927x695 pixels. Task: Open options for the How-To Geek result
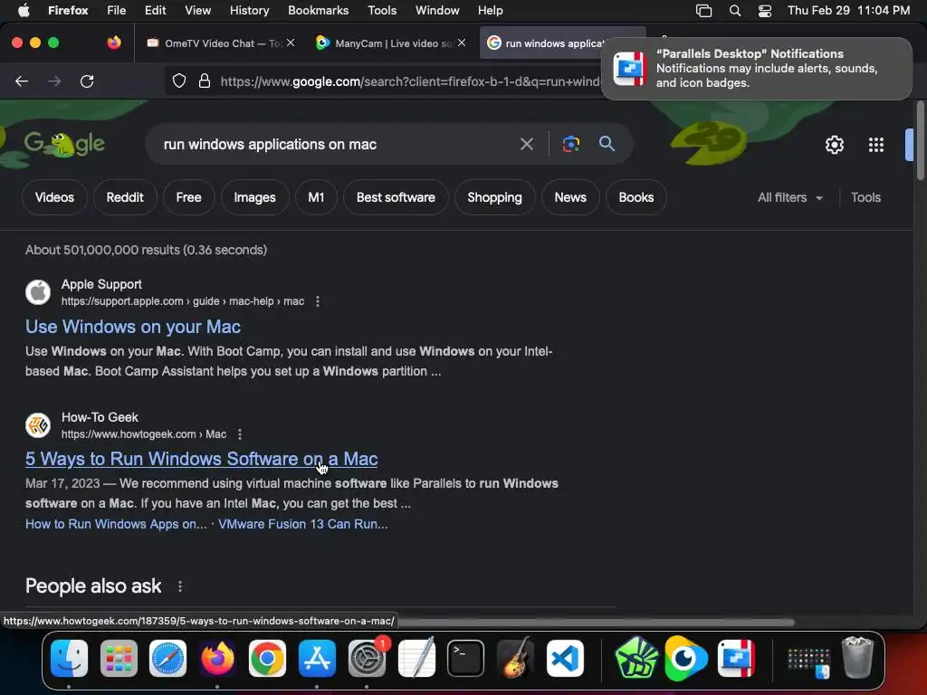click(x=239, y=434)
